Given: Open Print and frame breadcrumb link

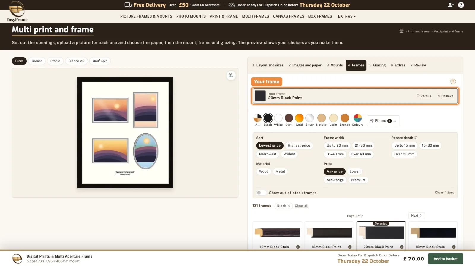Looking at the screenshot, I should [418, 31].
